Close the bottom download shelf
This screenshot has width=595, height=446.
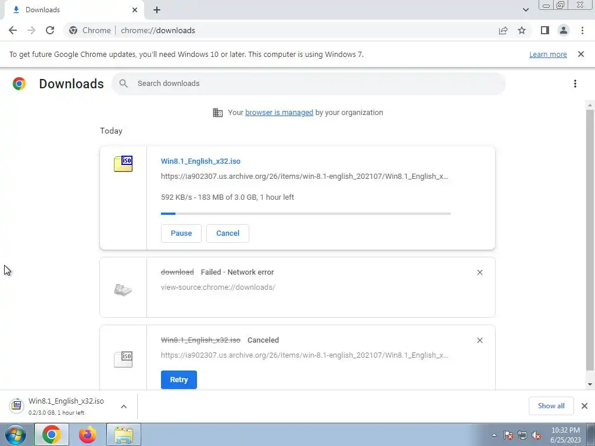585,406
